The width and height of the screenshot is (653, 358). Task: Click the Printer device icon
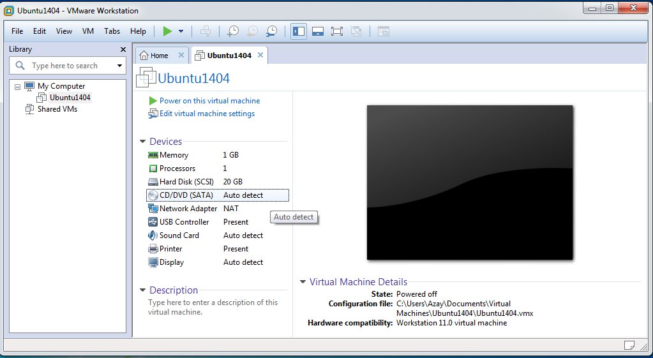click(153, 249)
